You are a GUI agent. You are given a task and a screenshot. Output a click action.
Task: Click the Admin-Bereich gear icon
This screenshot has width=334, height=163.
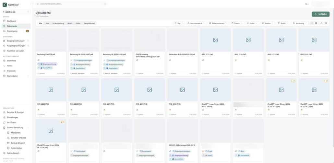click(x=4, y=153)
